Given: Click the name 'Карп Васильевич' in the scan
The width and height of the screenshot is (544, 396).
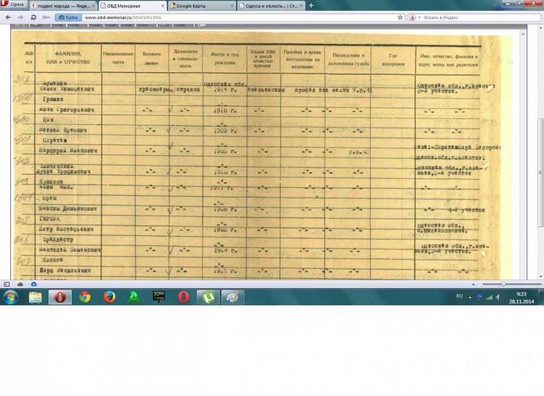Looking at the screenshot, I should pos(65,271).
